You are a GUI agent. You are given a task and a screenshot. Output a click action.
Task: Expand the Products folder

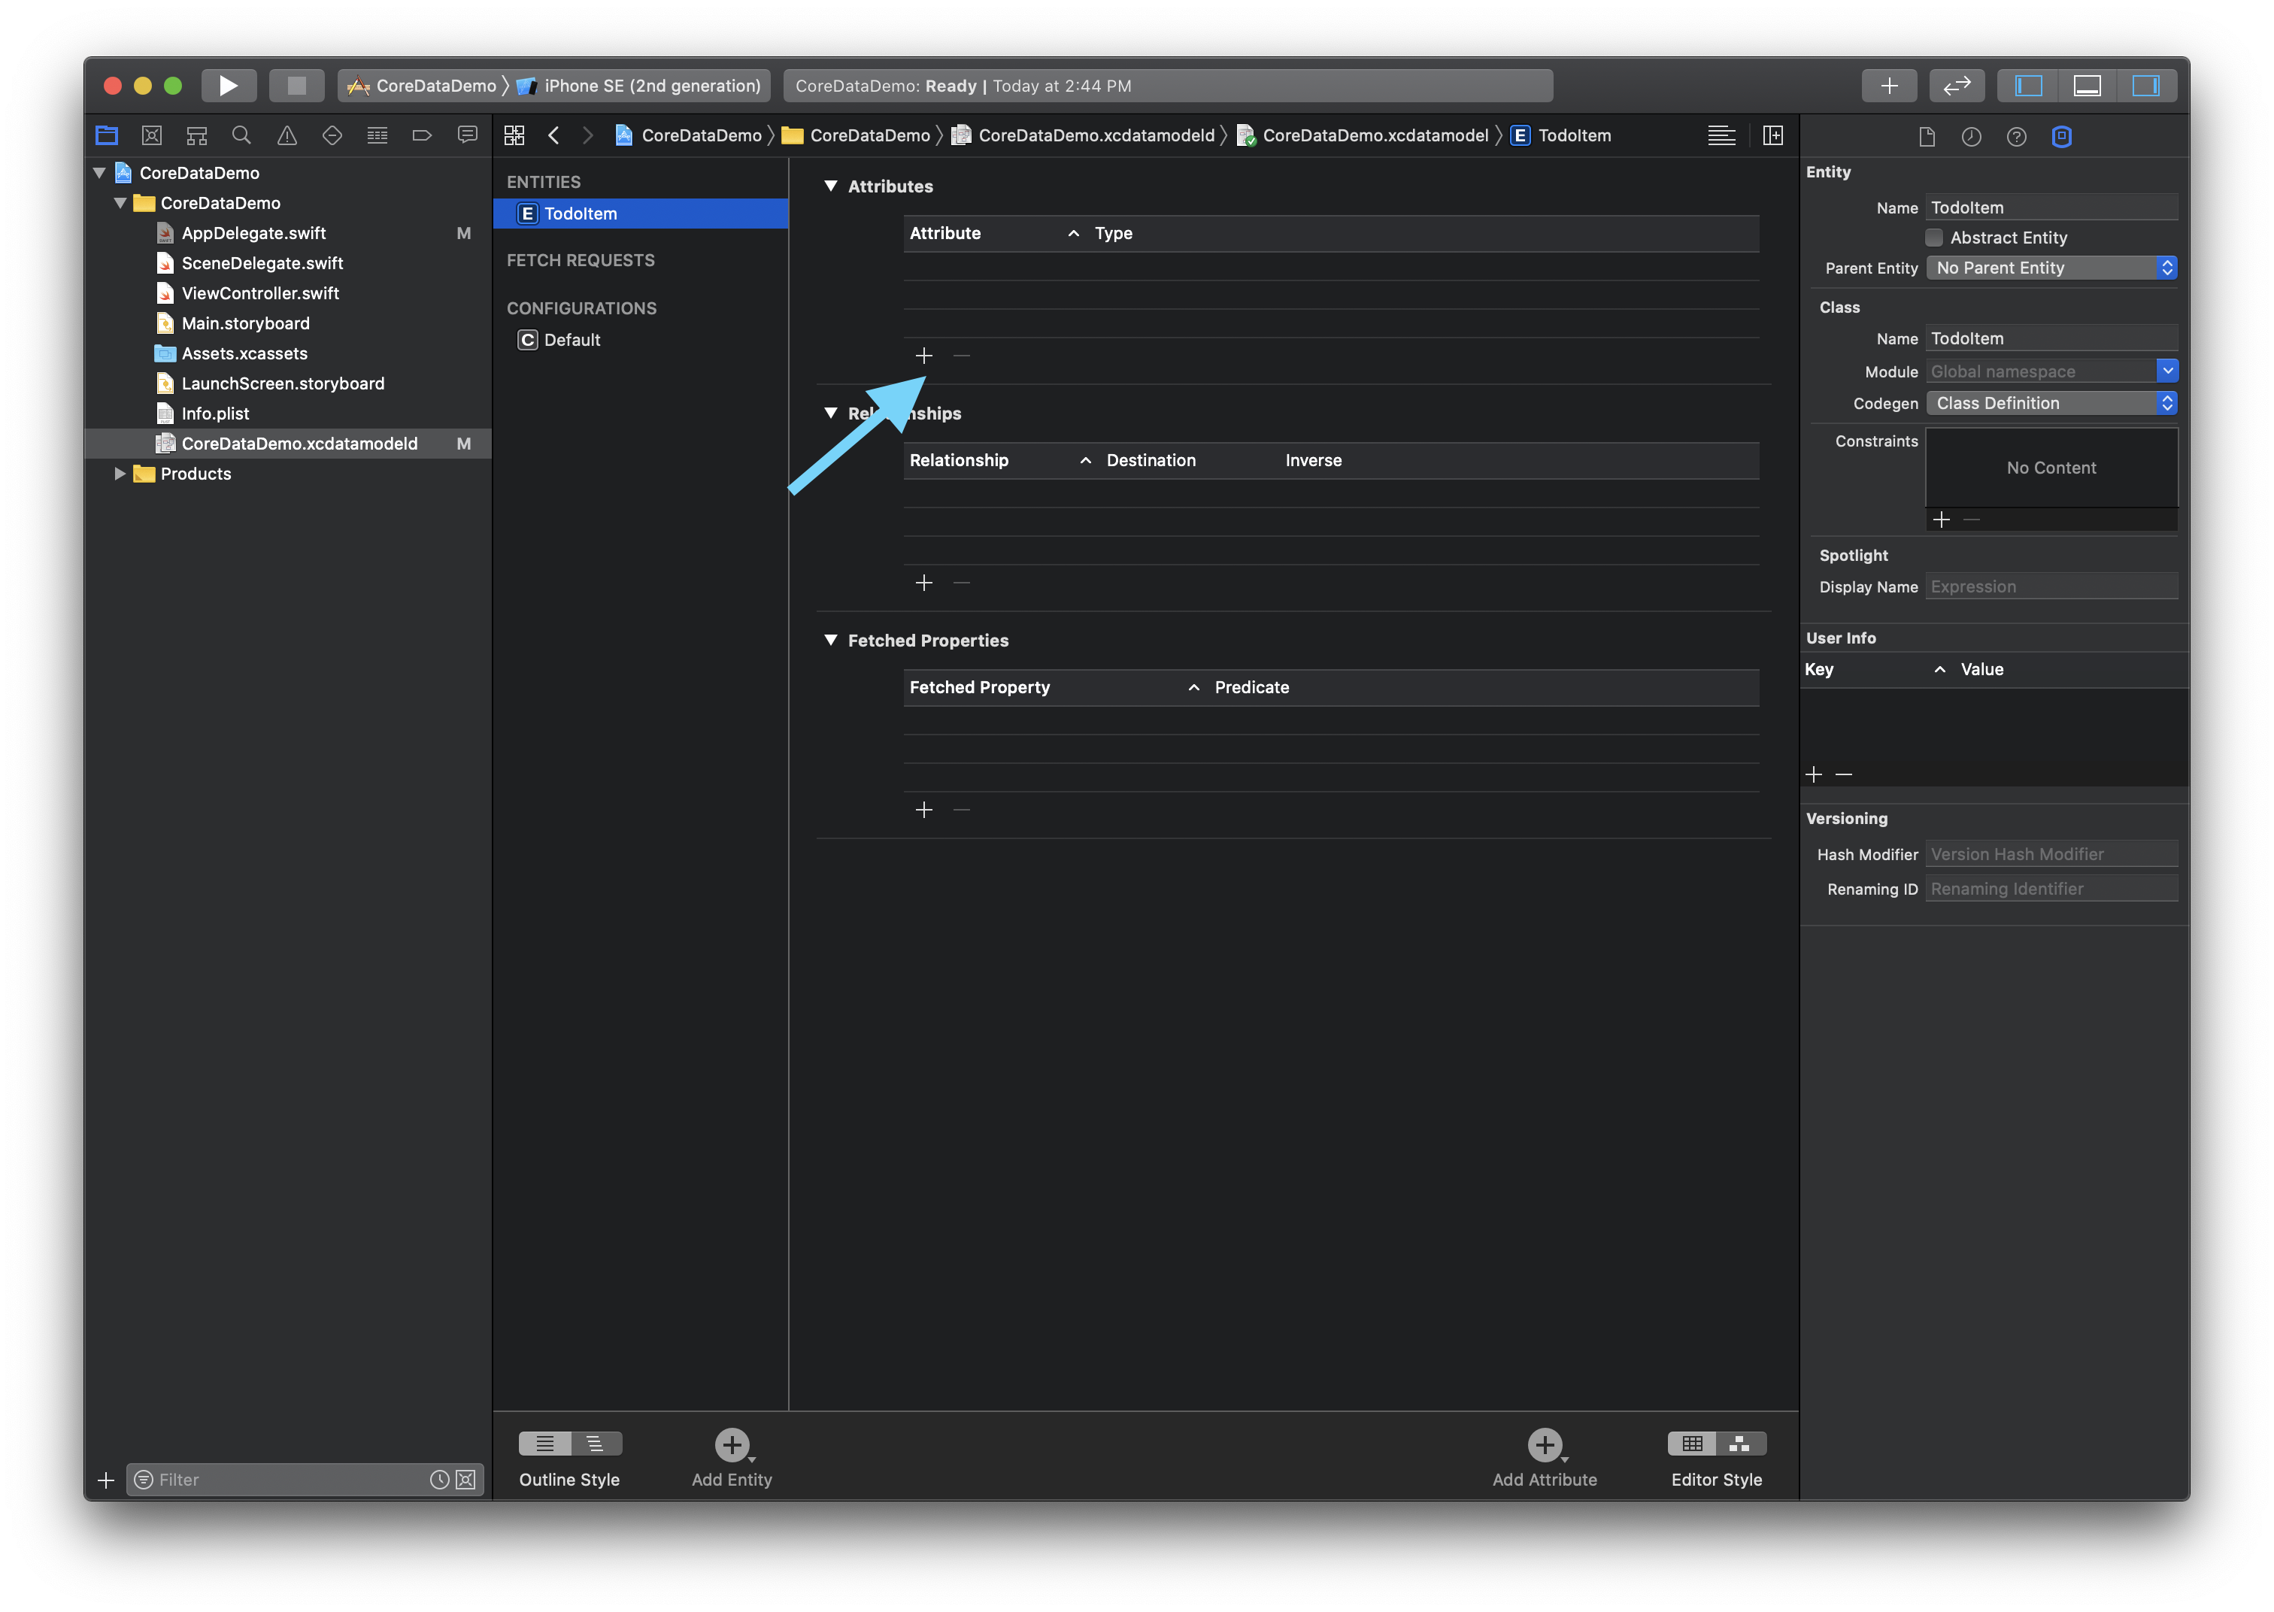click(120, 474)
